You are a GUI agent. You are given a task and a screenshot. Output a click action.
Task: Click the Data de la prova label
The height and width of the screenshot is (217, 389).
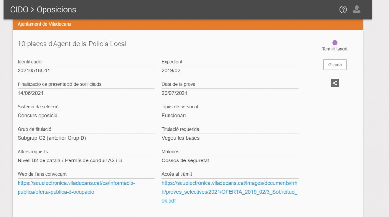tap(178, 84)
